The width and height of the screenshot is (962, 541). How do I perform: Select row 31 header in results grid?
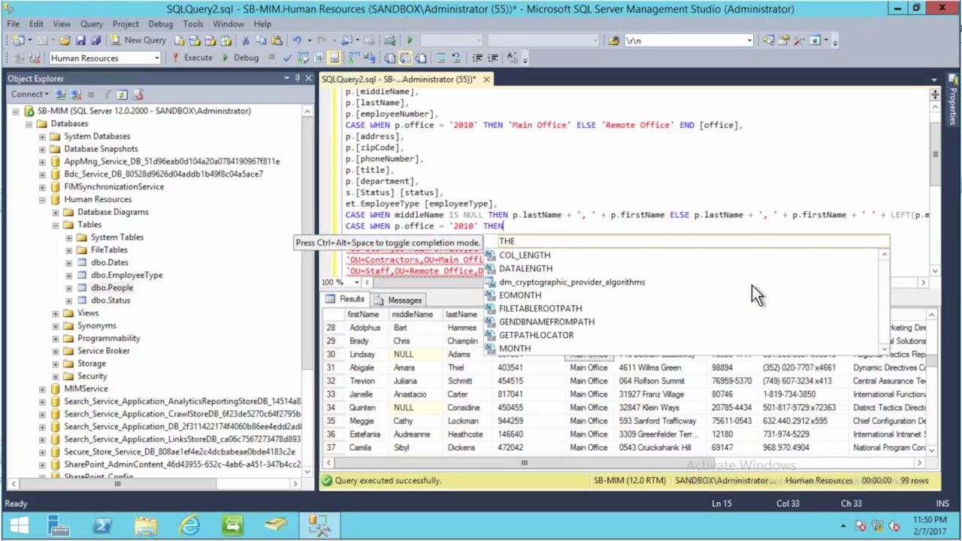point(331,367)
